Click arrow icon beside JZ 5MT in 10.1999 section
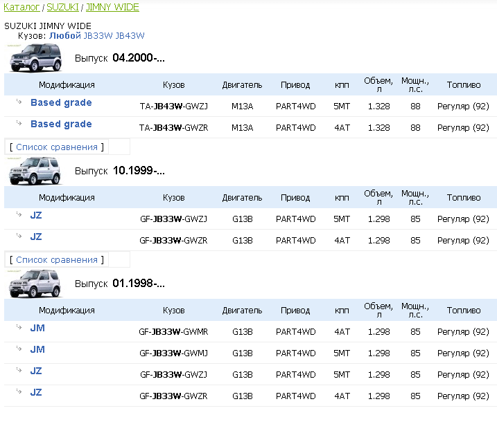The image size is (497, 424). 19,214
